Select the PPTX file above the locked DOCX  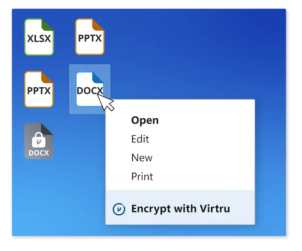tap(39, 89)
